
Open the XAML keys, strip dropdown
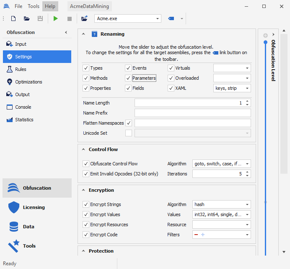247,88
